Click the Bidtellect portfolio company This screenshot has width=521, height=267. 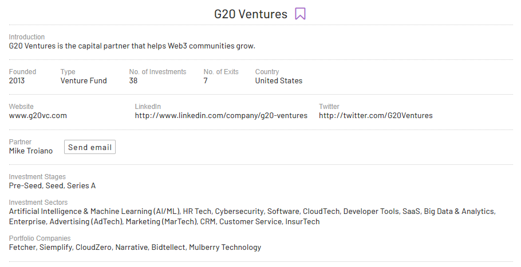(x=169, y=247)
